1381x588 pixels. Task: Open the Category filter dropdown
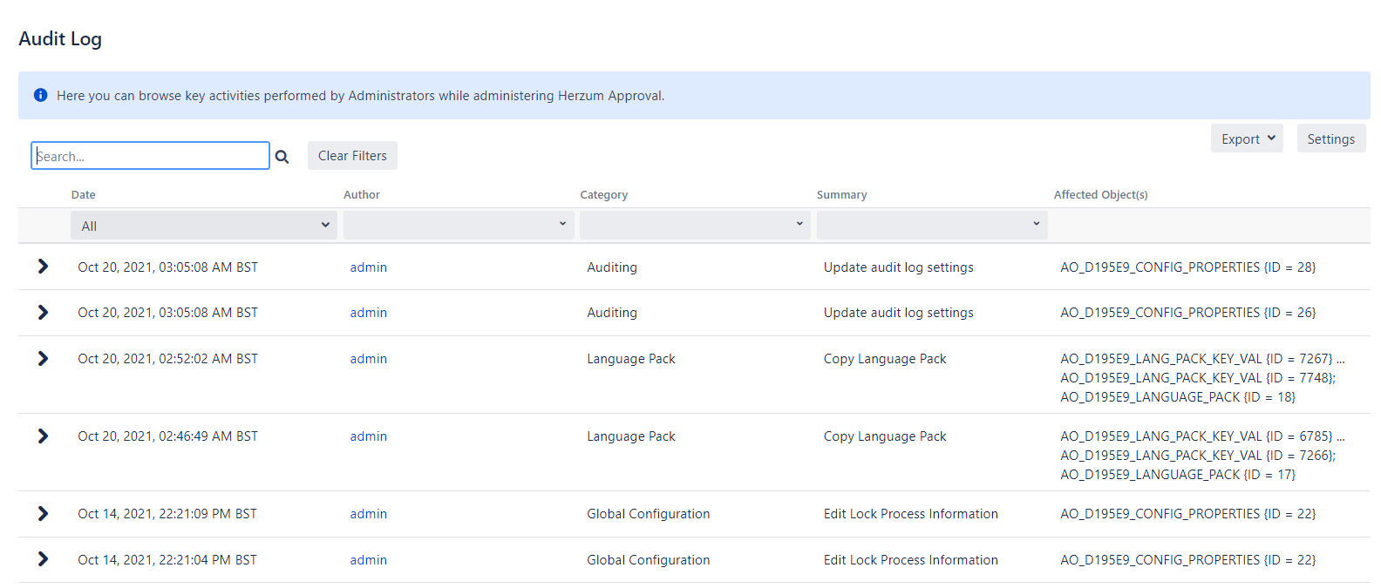tap(694, 225)
